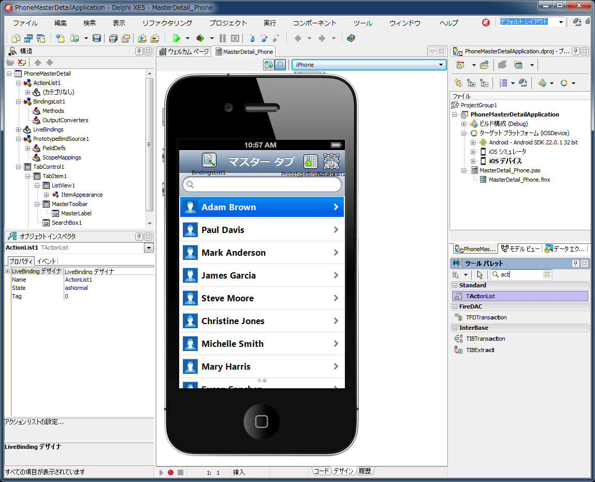Click the Project Manager Add New icon
The image size is (595, 482).
[460, 65]
